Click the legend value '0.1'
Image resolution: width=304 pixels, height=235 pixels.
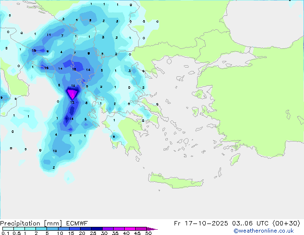[5, 233]
